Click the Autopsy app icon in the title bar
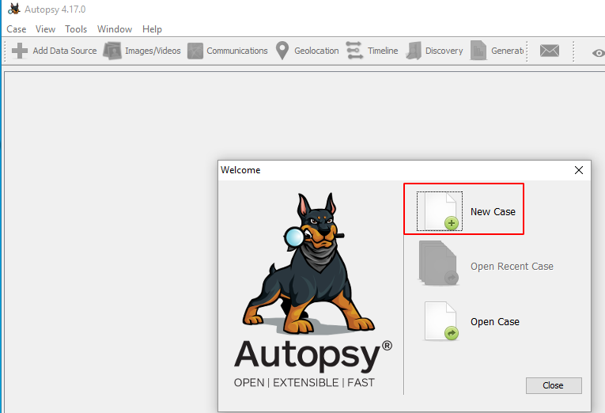Image resolution: width=605 pixels, height=413 pixels. pos(14,9)
